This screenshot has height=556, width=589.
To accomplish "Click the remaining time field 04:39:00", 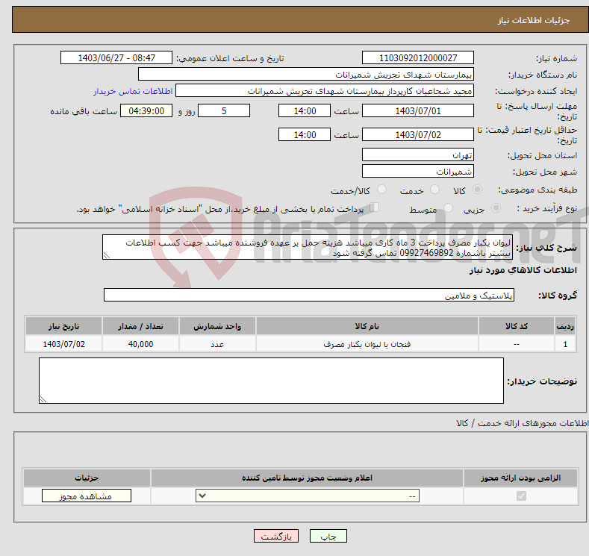I will [146, 110].
